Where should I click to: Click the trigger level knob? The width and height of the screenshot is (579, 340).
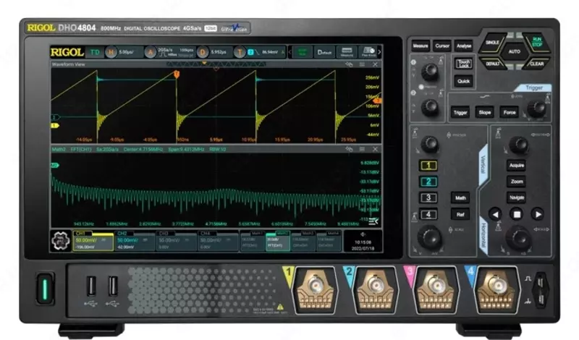(x=536, y=108)
